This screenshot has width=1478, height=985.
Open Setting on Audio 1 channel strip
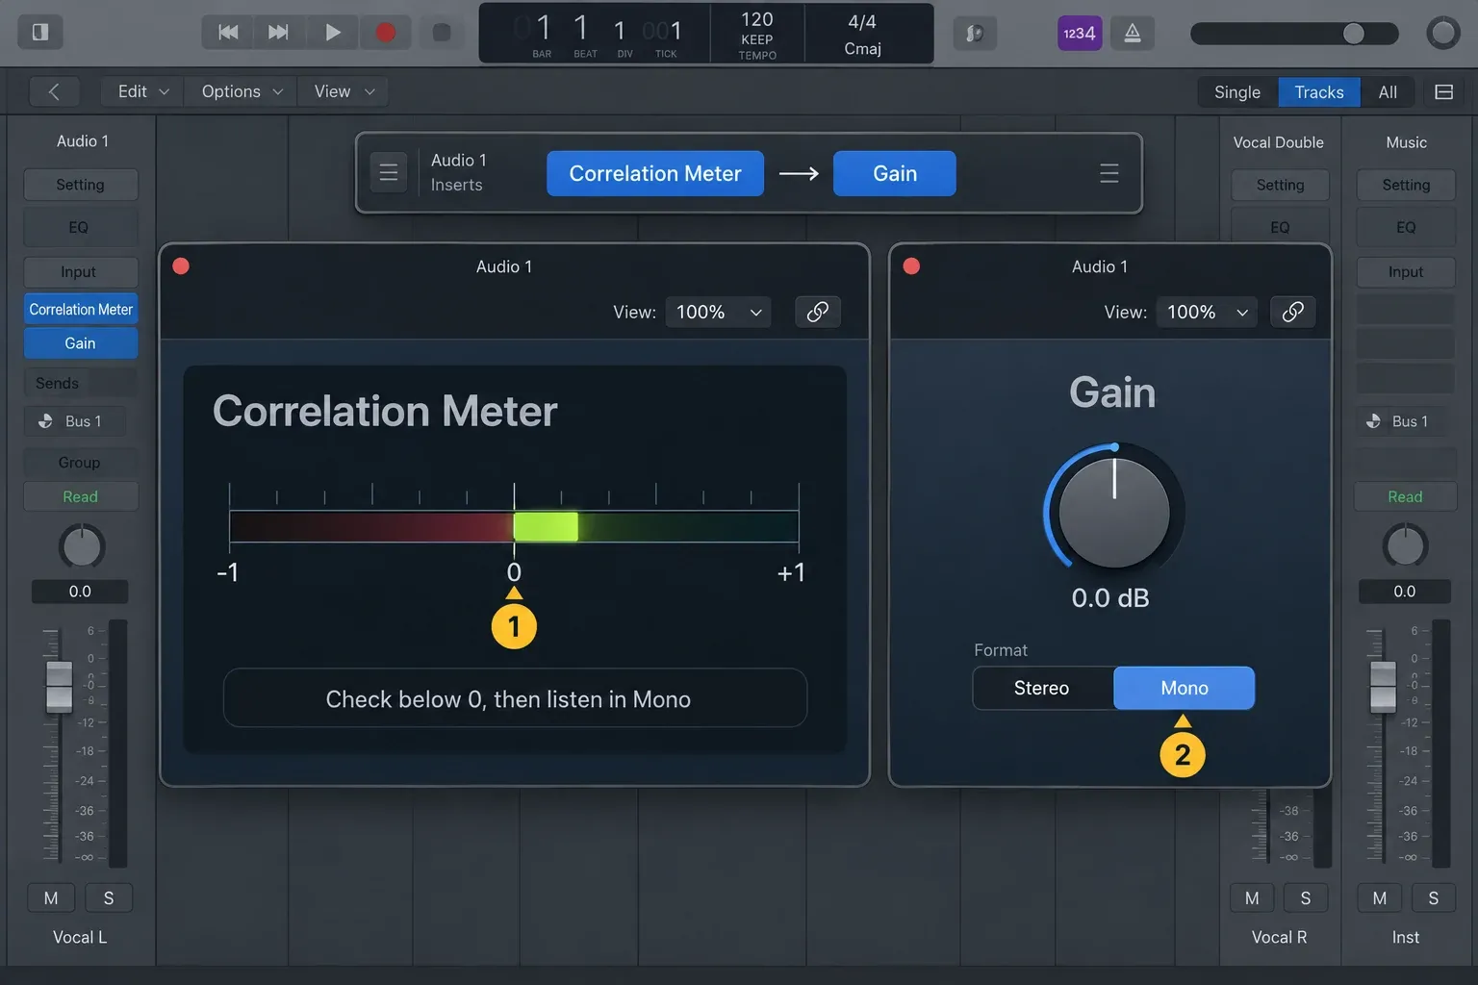coord(80,185)
